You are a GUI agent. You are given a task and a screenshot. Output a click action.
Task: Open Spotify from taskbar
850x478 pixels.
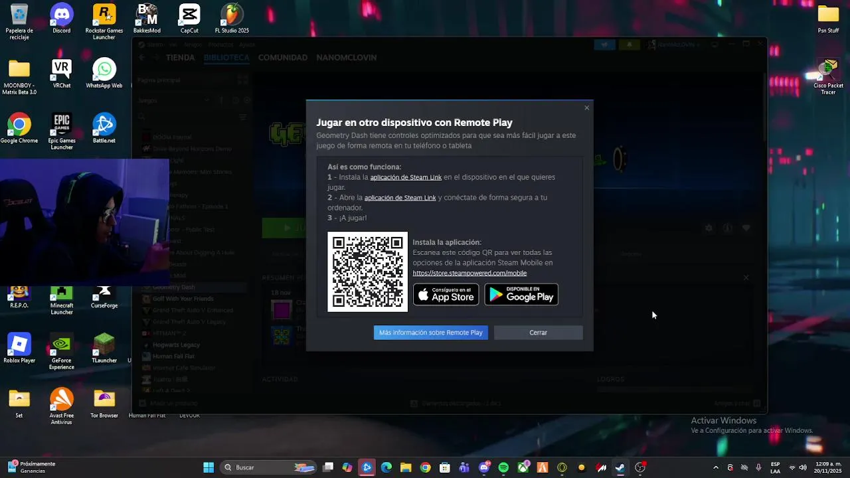503,467
